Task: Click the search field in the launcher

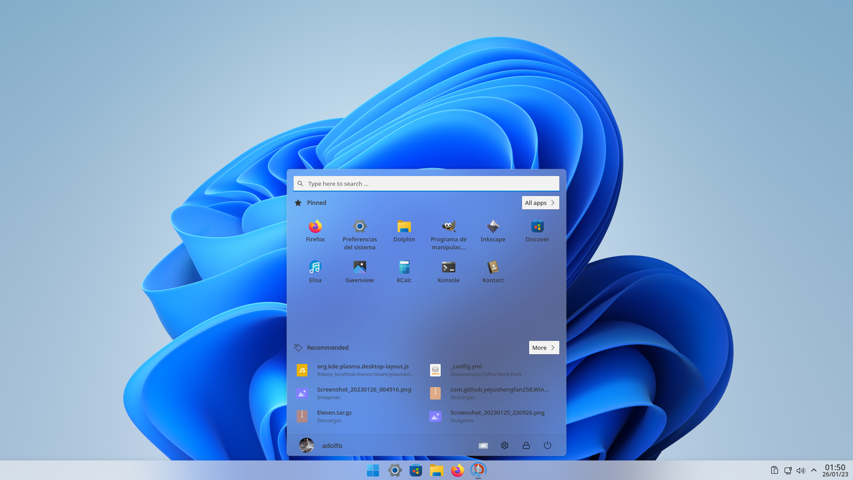Action: 426,184
